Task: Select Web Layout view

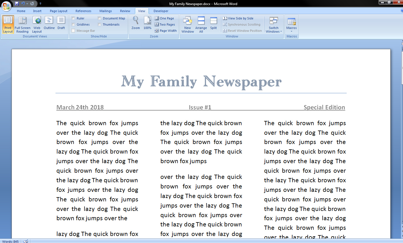Action: [37, 25]
